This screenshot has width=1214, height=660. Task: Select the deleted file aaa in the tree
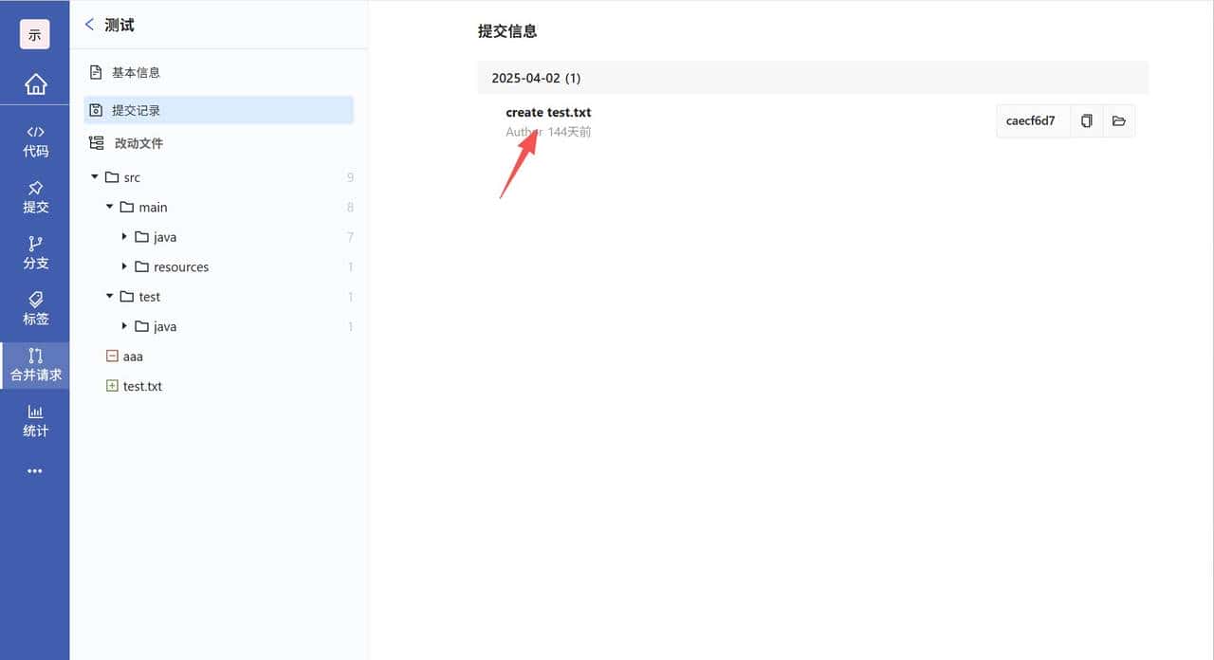pyautogui.click(x=133, y=356)
